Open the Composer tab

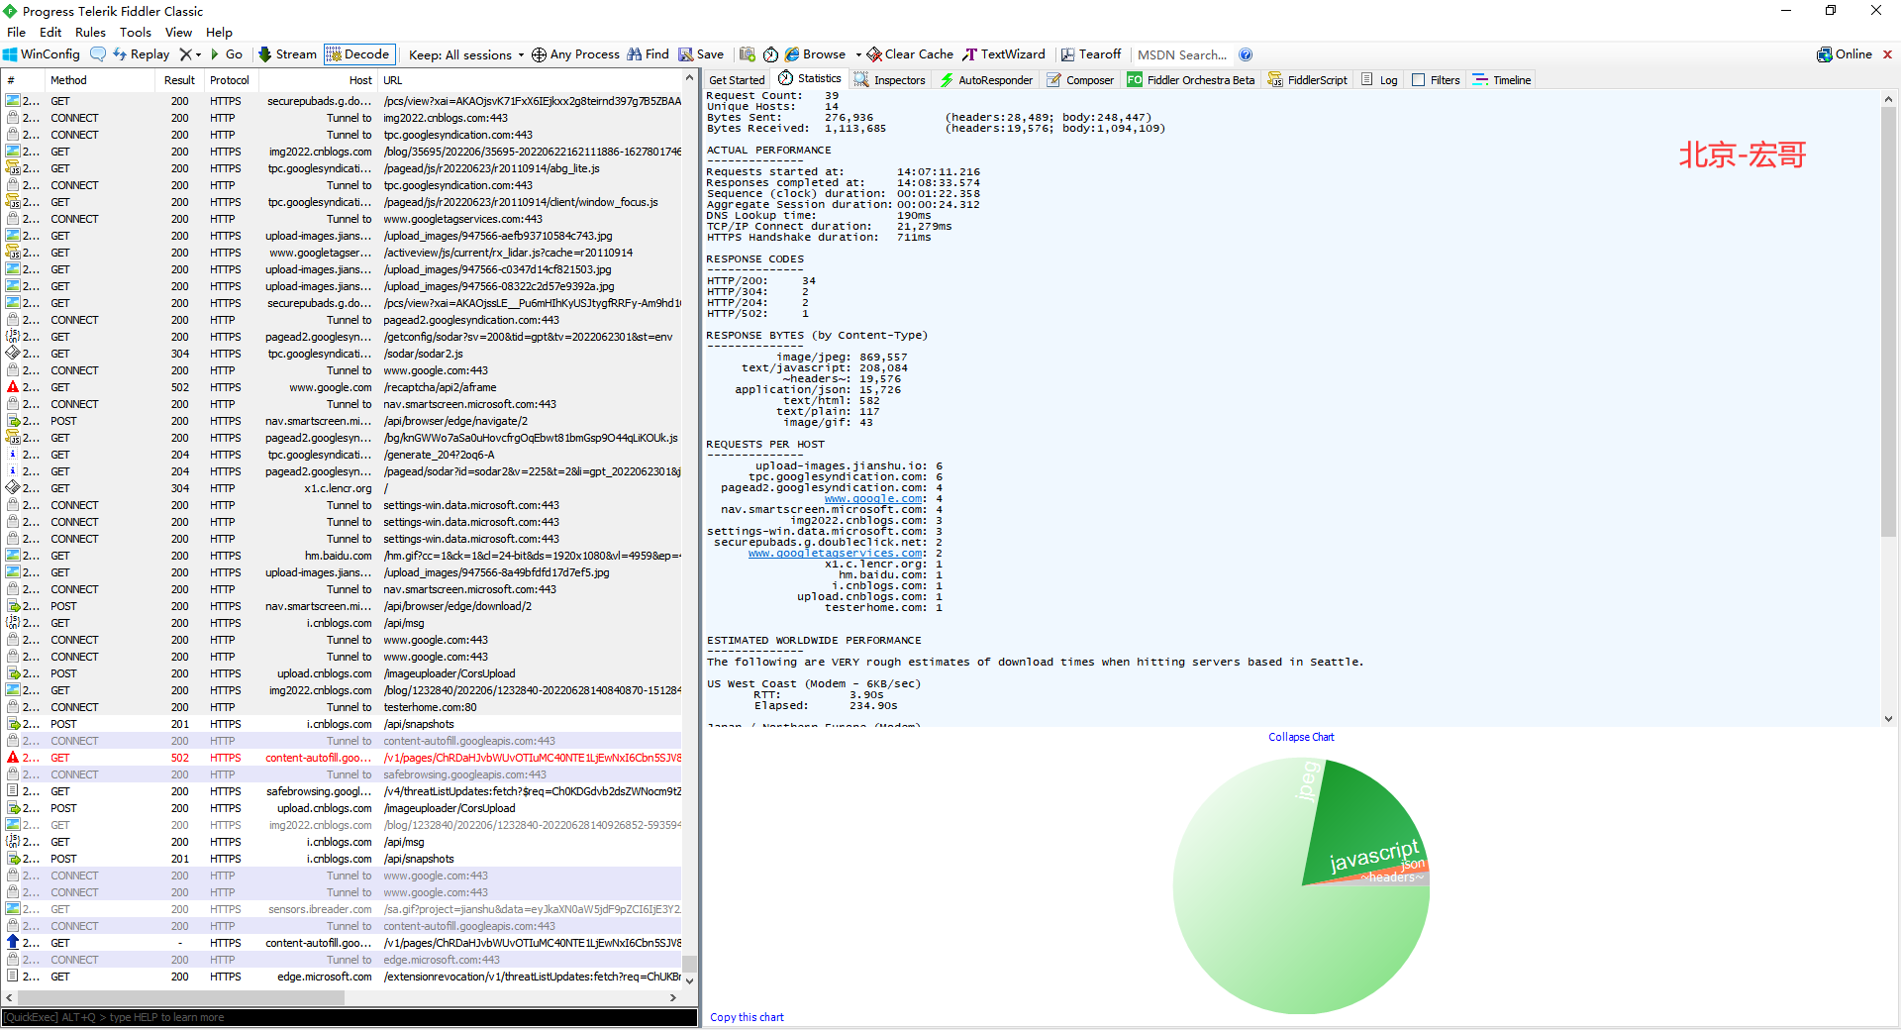(x=1080, y=80)
